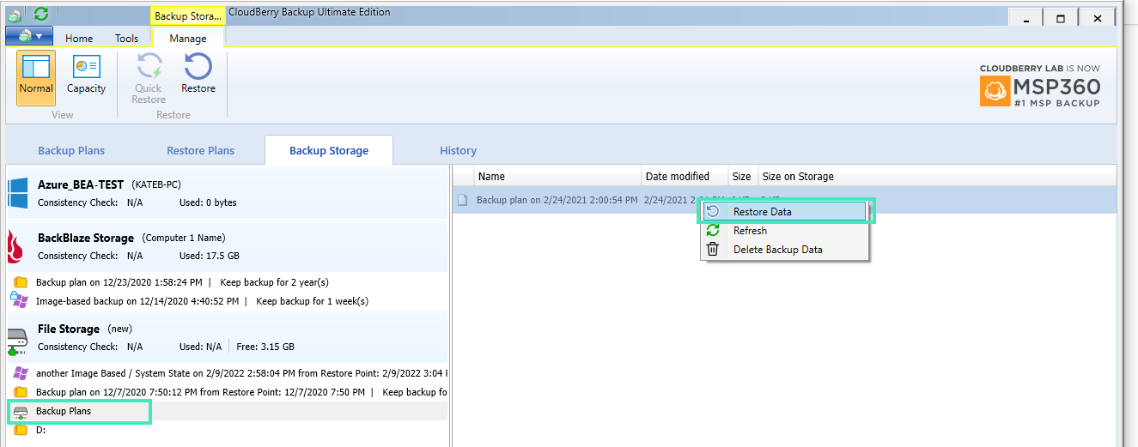Image resolution: width=1138 pixels, height=447 pixels.
Task: Switch to the History tab
Action: (x=458, y=150)
